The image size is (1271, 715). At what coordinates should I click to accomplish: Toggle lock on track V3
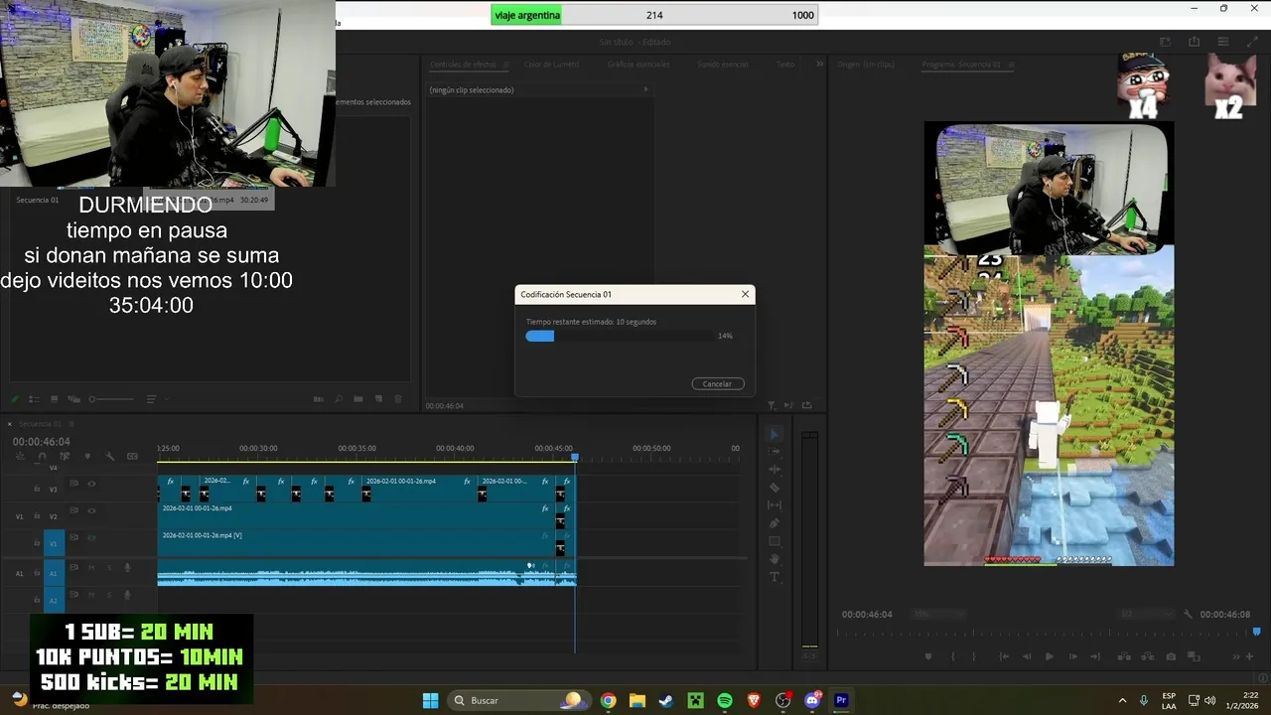(38, 489)
